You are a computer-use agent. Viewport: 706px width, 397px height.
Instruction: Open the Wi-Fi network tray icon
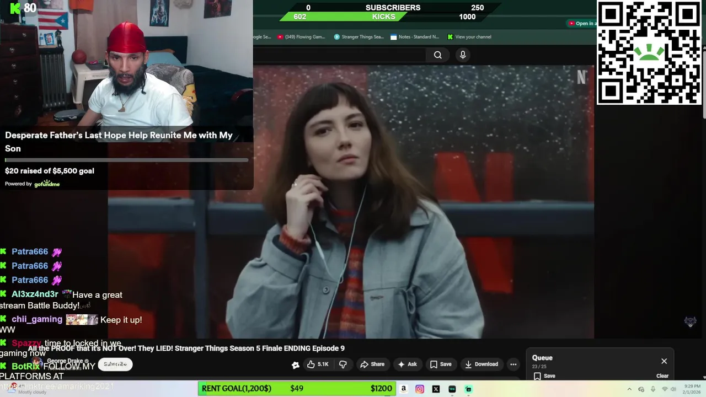tap(664, 389)
